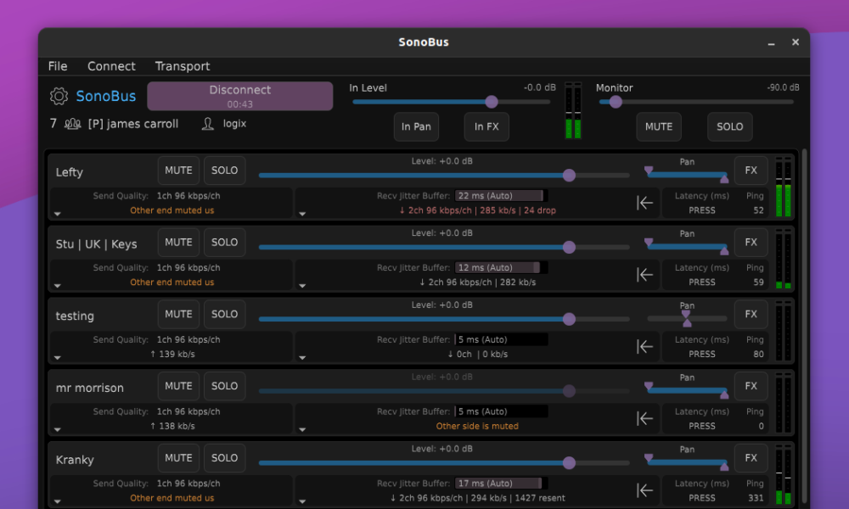This screenshot has height=509, width=849.
Task: Click the SonoBus logo link
Action: [105, 96]
